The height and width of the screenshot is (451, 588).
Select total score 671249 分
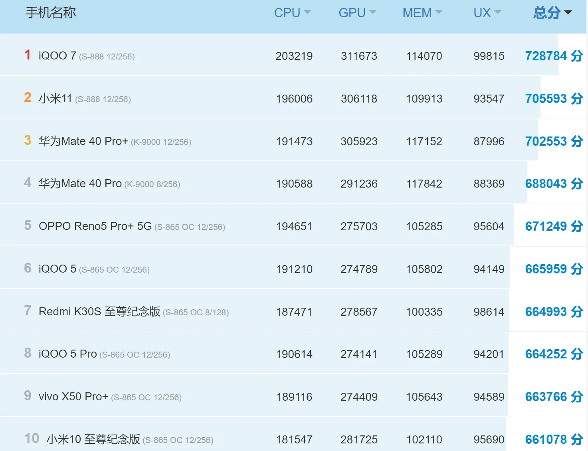pyautogui.click(x=554, y=226)
